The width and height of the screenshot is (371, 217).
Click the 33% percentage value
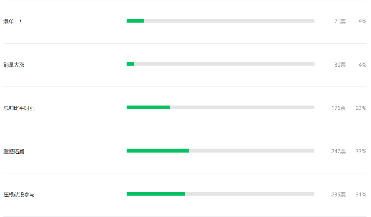(x=361, y=151)
